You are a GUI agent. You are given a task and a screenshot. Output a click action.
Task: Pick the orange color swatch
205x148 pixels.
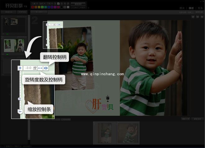point(36,7)
